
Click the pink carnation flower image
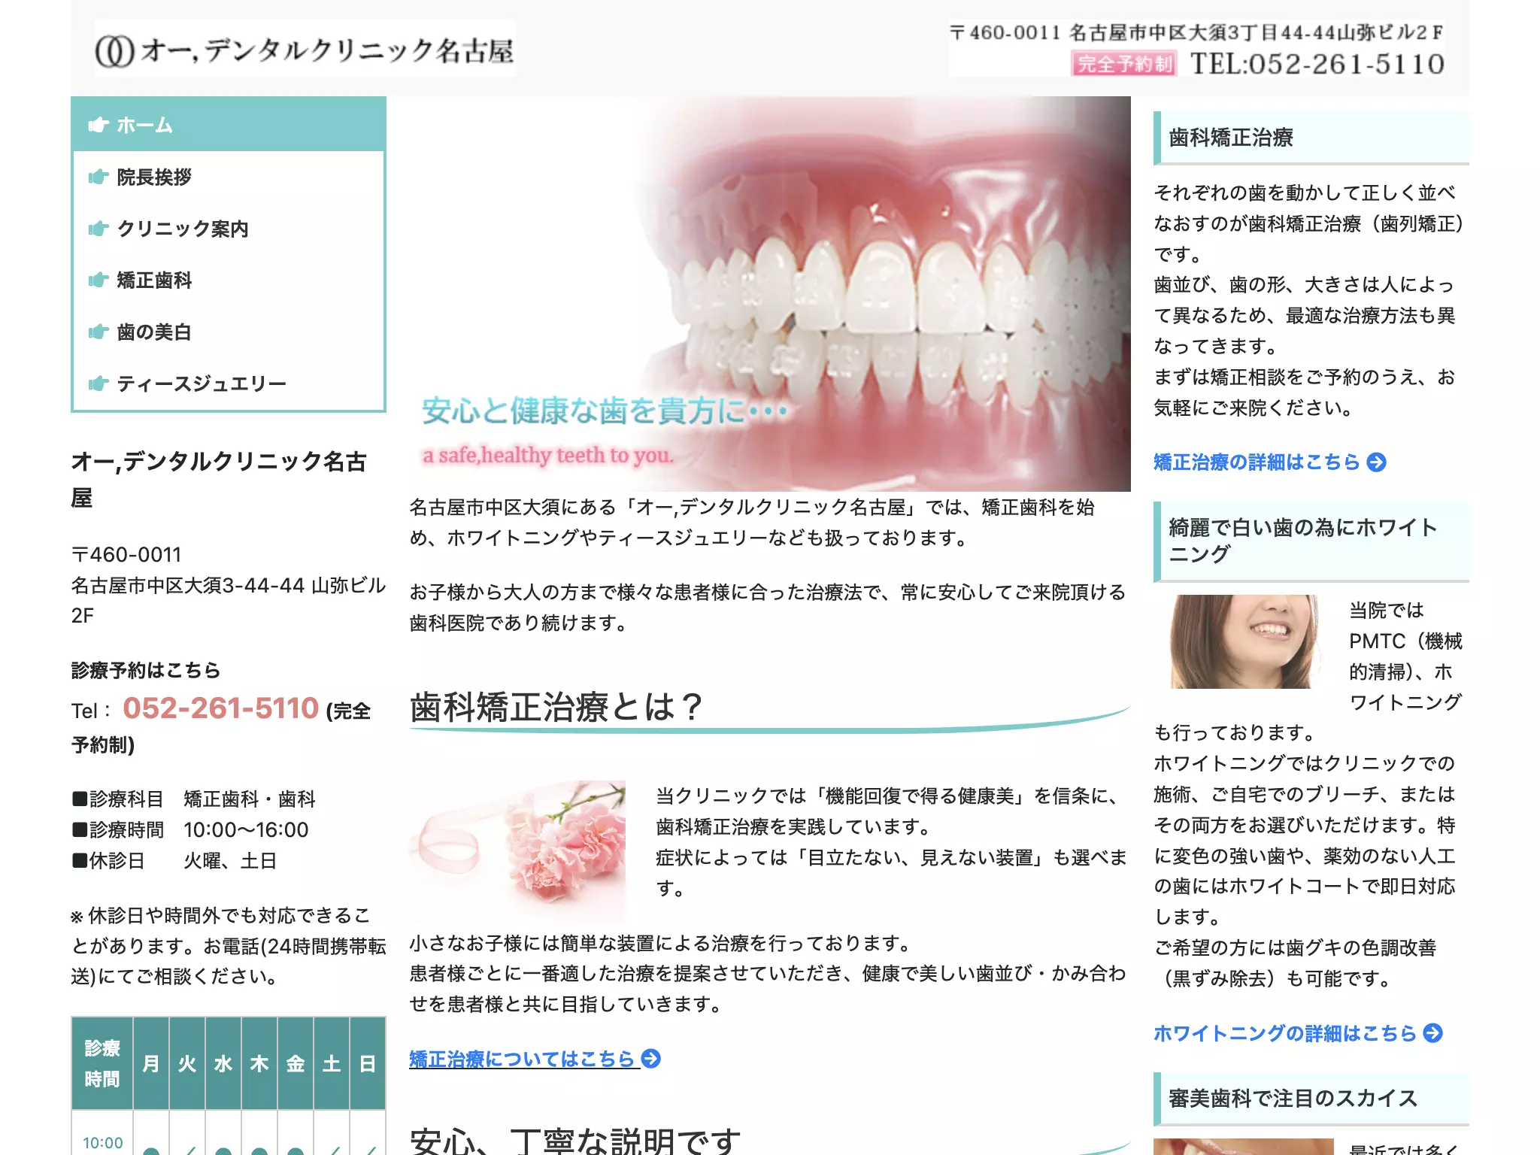click(517, 850)
